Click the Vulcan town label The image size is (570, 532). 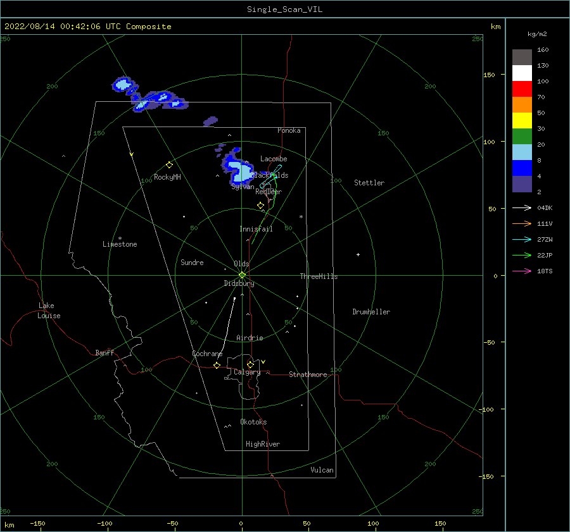322,470
